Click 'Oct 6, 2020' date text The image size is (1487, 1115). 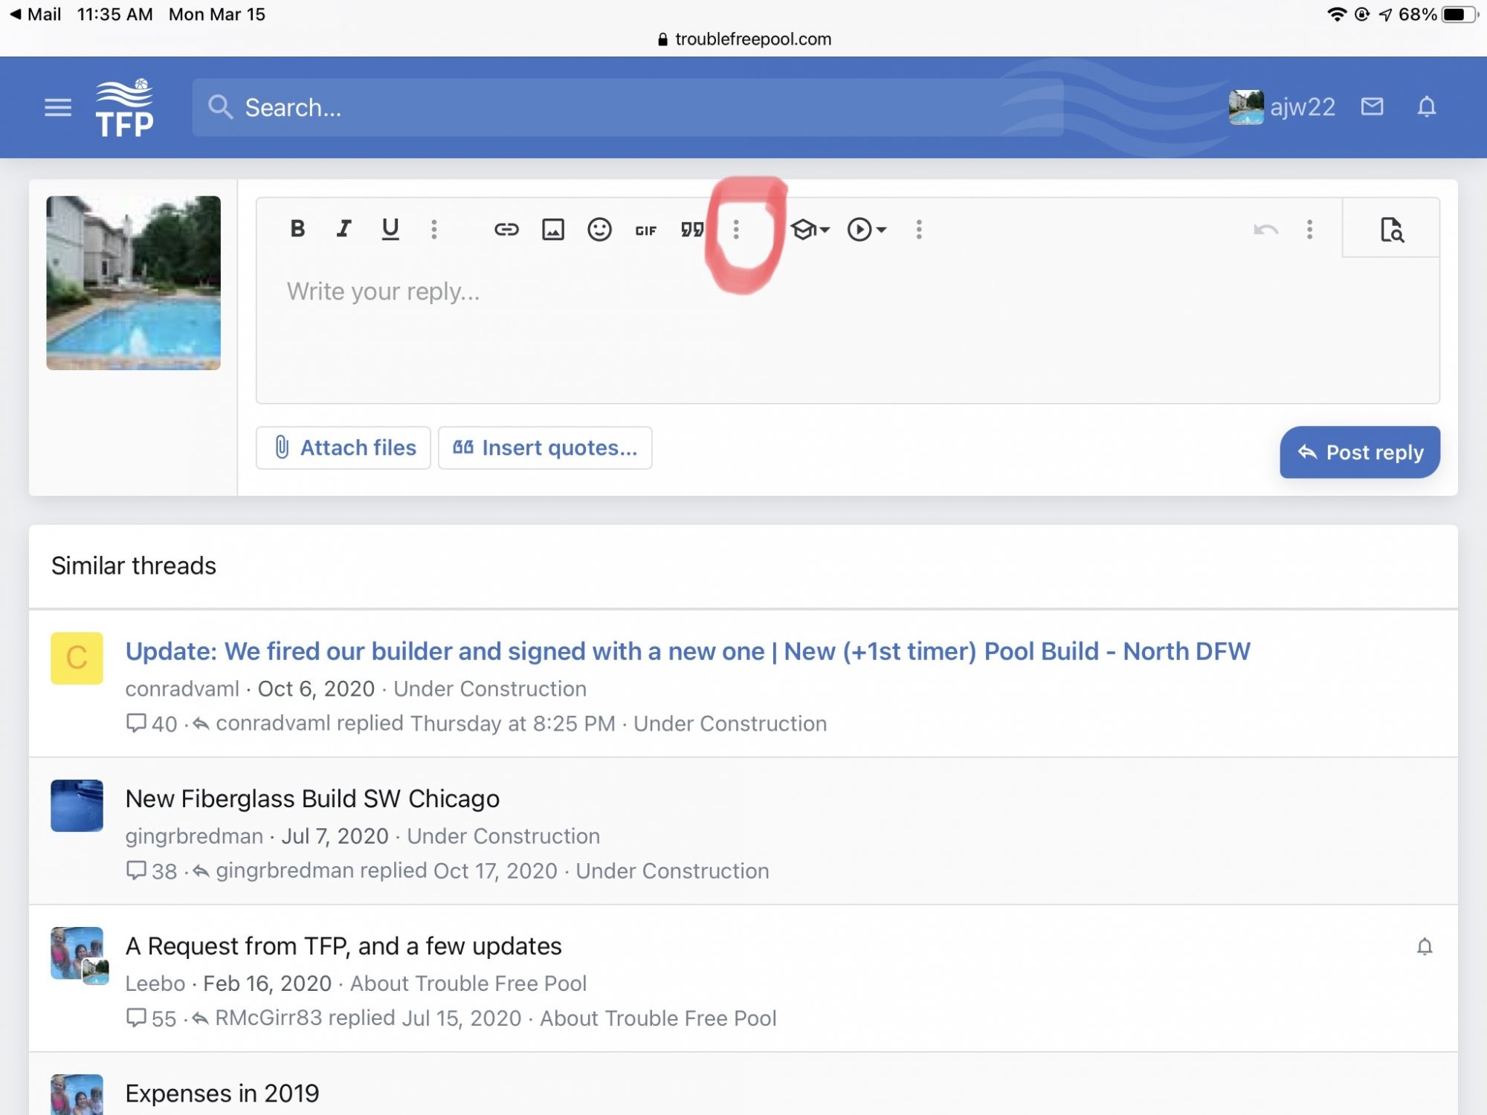coord(316,689)
